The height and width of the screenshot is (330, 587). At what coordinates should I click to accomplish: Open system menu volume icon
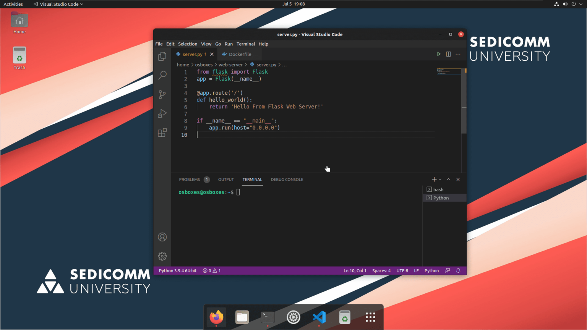565,4
